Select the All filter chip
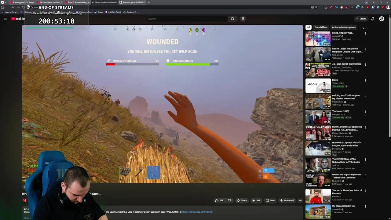391x220 pixels. (309, 27)
